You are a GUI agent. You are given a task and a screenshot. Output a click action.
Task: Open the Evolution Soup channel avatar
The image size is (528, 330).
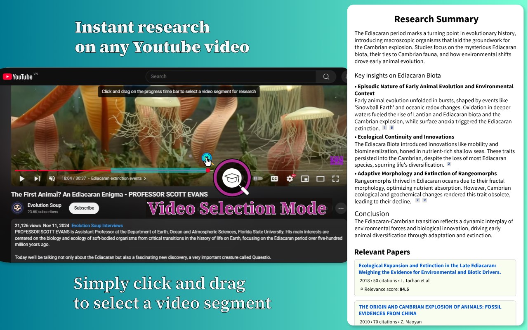[17, 208]
